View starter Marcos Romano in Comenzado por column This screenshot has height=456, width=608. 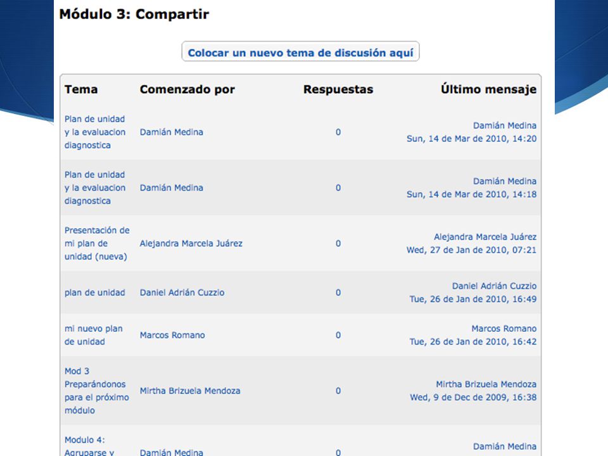[172, 335]
